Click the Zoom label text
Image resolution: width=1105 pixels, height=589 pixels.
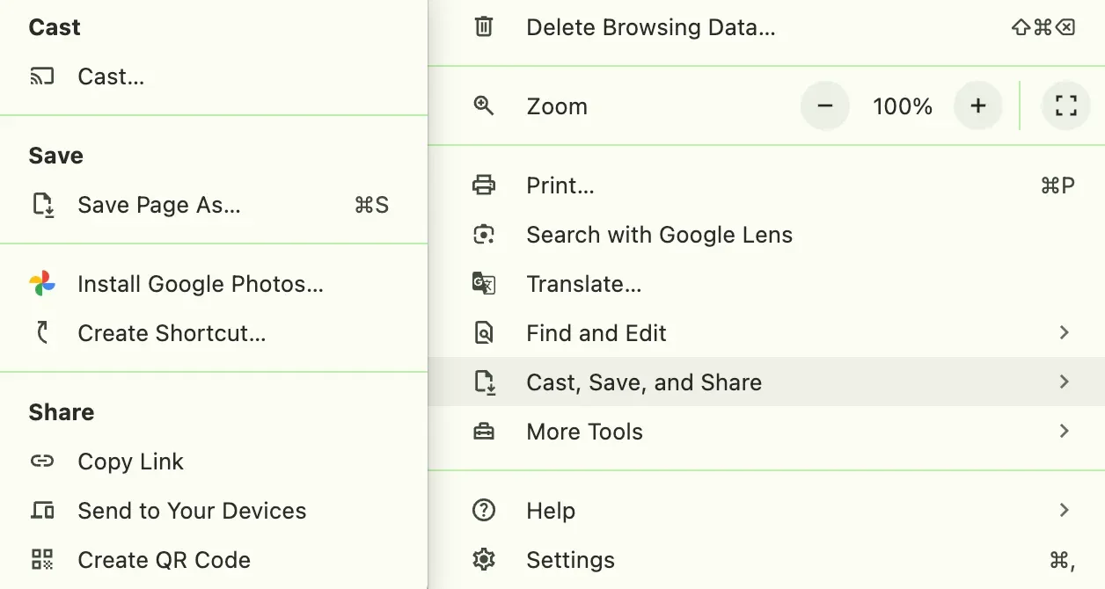[x=557, y=106]
